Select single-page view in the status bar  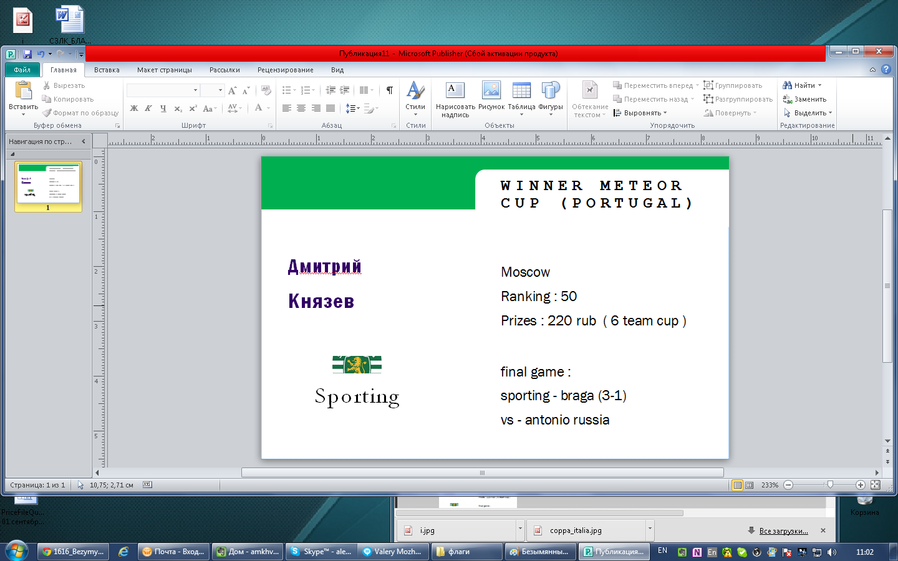click(x=737, y=485)
